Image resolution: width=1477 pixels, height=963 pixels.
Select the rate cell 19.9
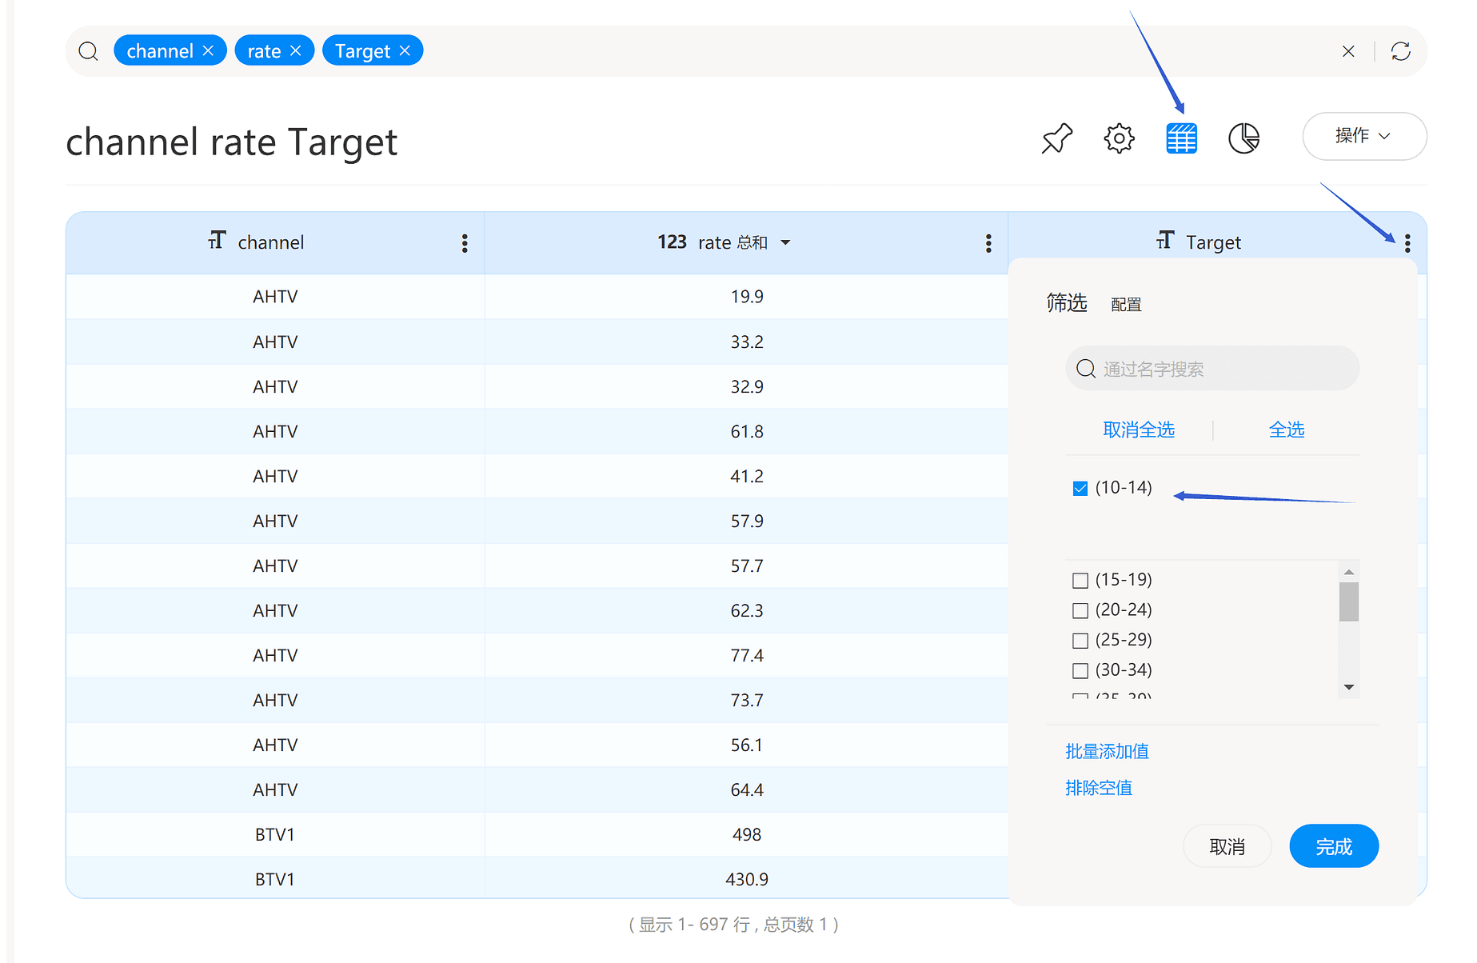(747, 297)
